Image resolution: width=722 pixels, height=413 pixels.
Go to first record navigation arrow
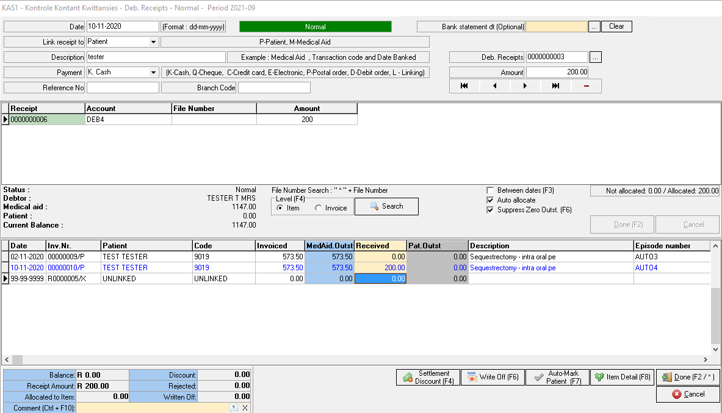point(464,86)
